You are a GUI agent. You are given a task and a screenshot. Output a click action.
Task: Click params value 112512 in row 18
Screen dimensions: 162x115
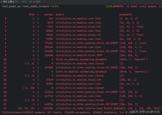[x=49, y=92]
